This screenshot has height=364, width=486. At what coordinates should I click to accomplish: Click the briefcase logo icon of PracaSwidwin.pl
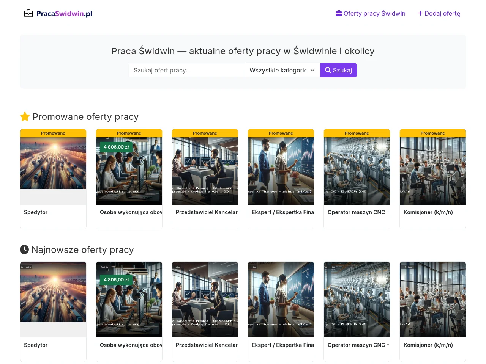(x=28, y=13)
